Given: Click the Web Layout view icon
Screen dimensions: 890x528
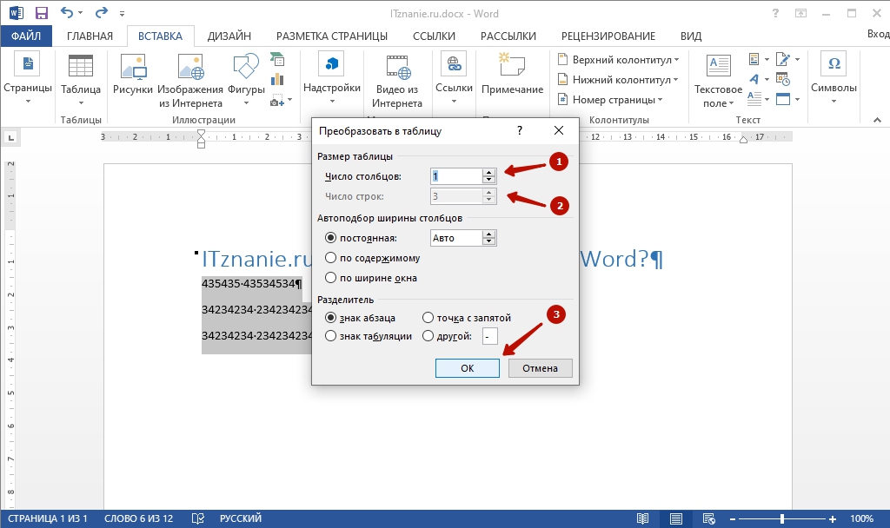Looking at the screenshot, I should (x=708, y=518).
